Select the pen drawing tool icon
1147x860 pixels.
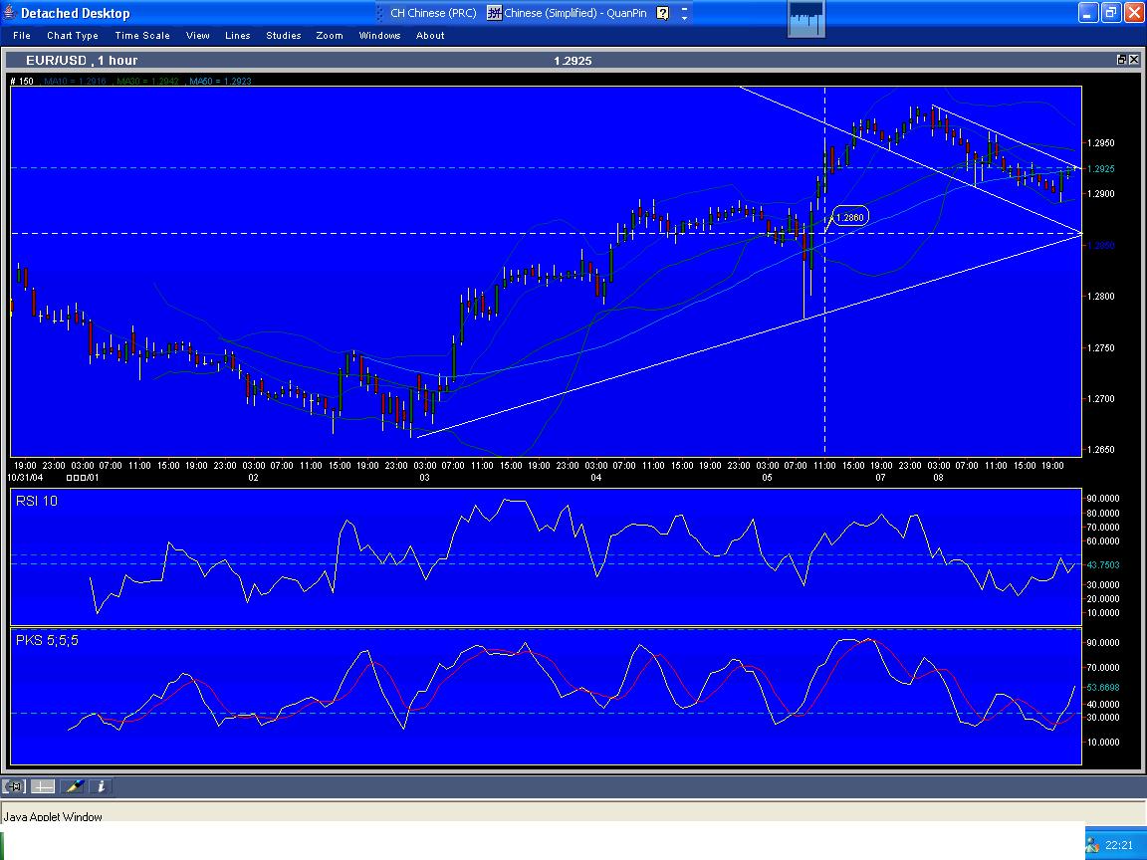point(73,786)
